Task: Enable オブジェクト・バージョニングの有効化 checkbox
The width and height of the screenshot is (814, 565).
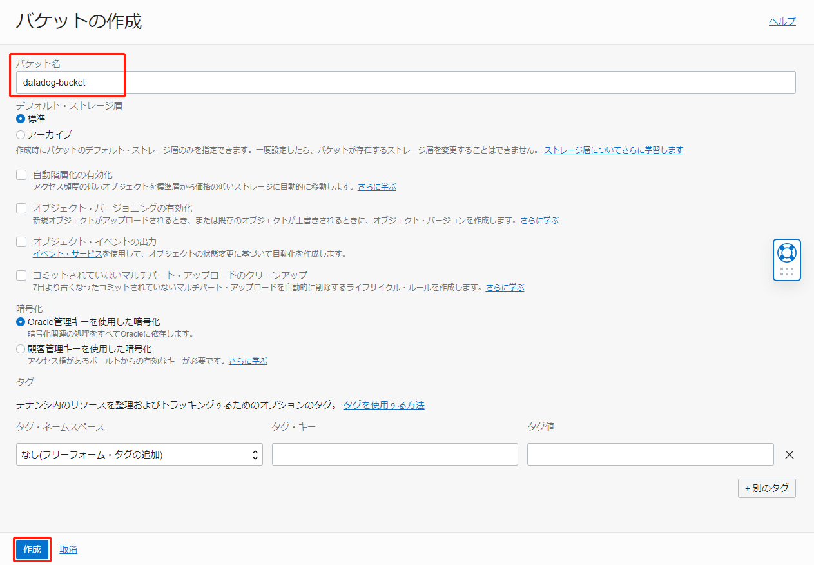Action: (x=21, y=208)
